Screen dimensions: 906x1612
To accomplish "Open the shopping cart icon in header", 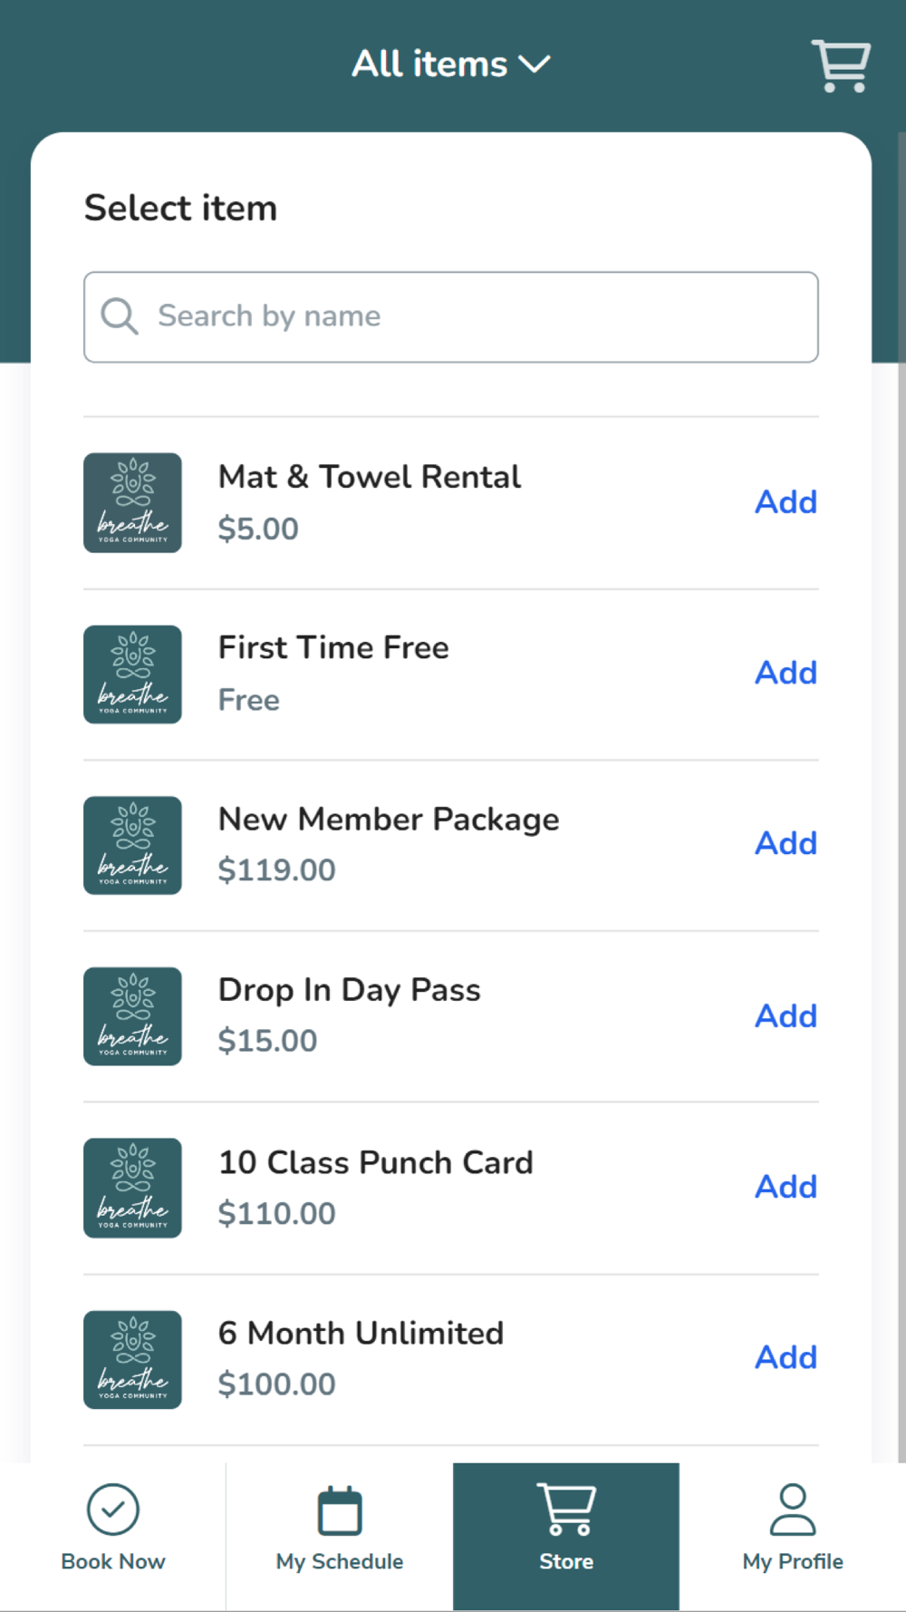I will pyautogui.click(x=840, y=65).
